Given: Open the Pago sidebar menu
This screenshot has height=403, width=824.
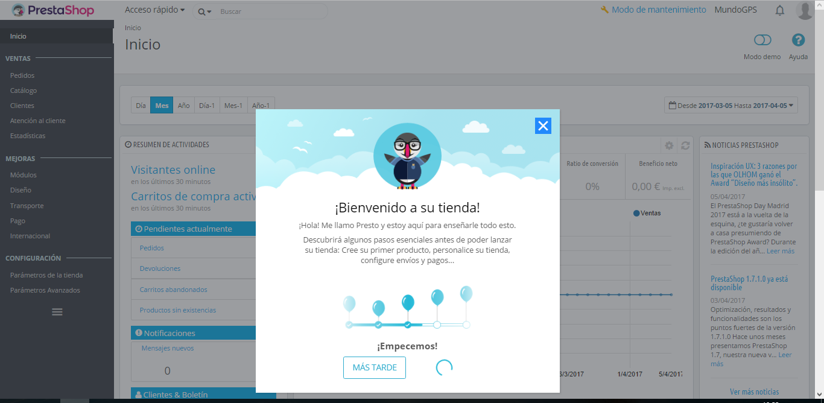Looking at the screenshot, I should 17,221.
